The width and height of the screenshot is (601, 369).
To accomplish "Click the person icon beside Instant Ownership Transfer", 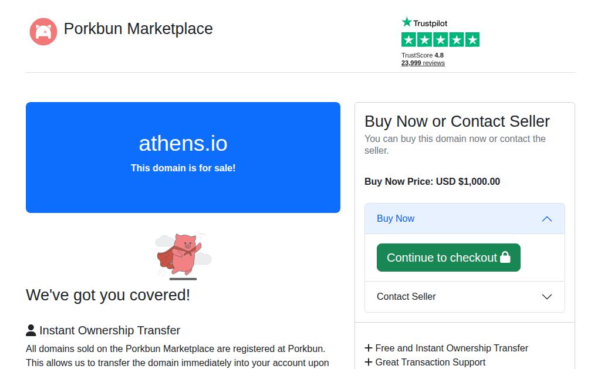I will pyautogui.click(x=31, y=330).
